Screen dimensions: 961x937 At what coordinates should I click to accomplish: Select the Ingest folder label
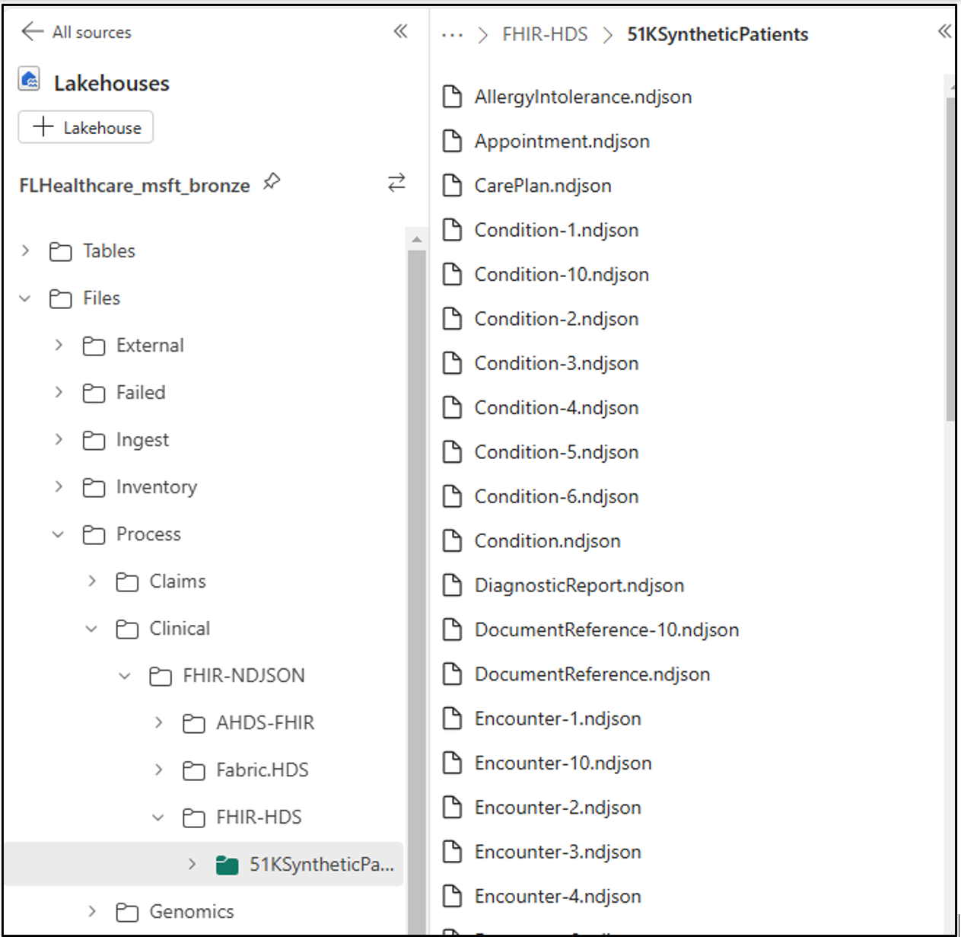[142, 440]
